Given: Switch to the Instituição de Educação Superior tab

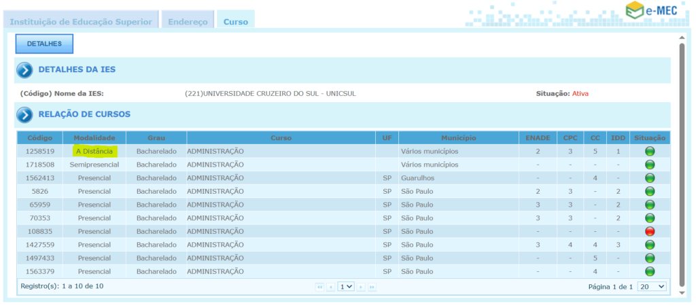Looking at the screenshot, I should (81, 22).
